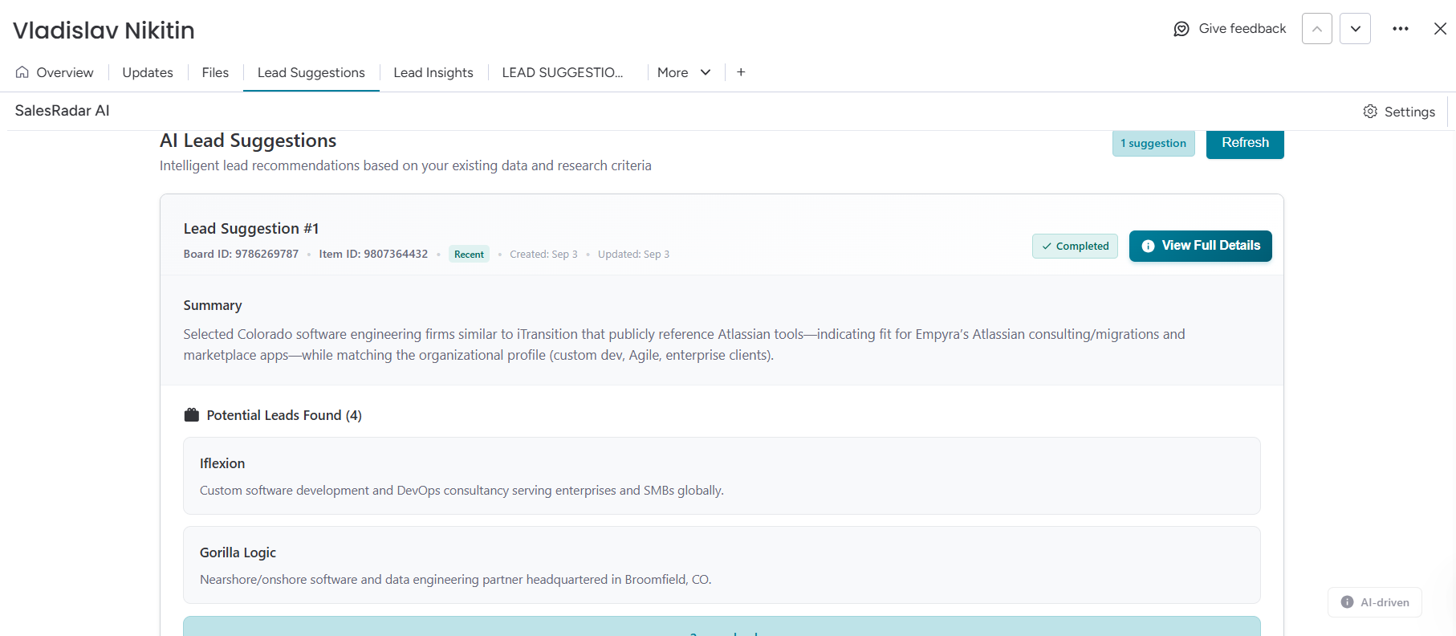Select the Gorilla Logic lead card

[722, 565]
